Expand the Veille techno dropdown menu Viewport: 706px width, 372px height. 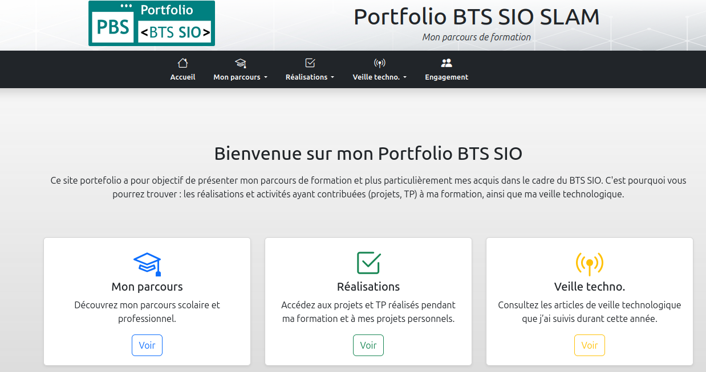pos(379,77)
